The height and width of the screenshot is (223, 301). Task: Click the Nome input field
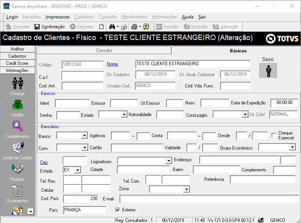point(193,64)
